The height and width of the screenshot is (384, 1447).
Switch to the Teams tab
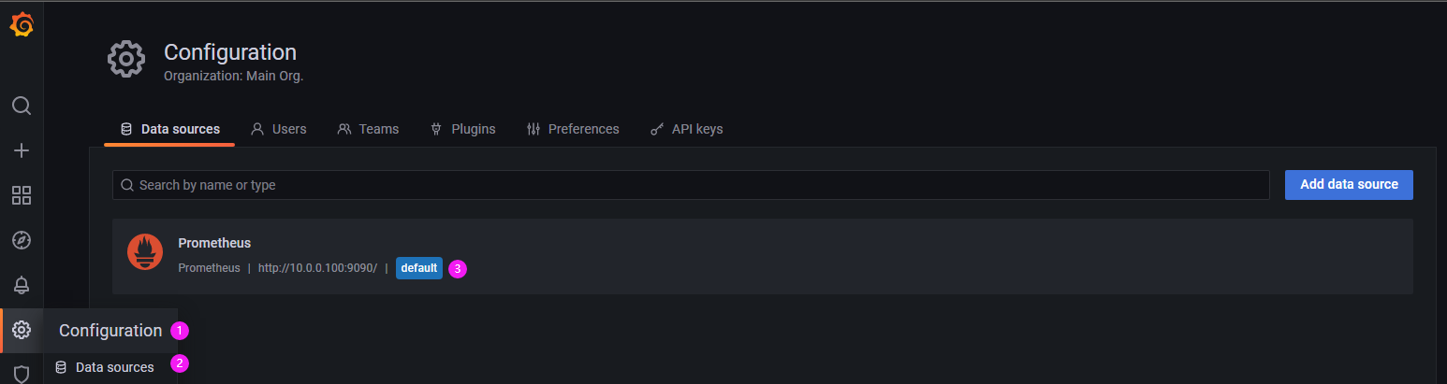pyautogui.click(x=368, y=129)
